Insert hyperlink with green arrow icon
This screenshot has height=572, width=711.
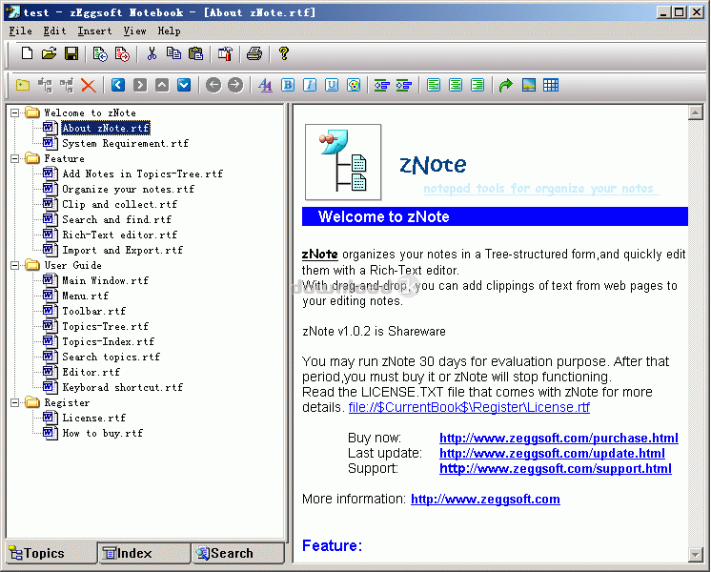tap(506, 85)
